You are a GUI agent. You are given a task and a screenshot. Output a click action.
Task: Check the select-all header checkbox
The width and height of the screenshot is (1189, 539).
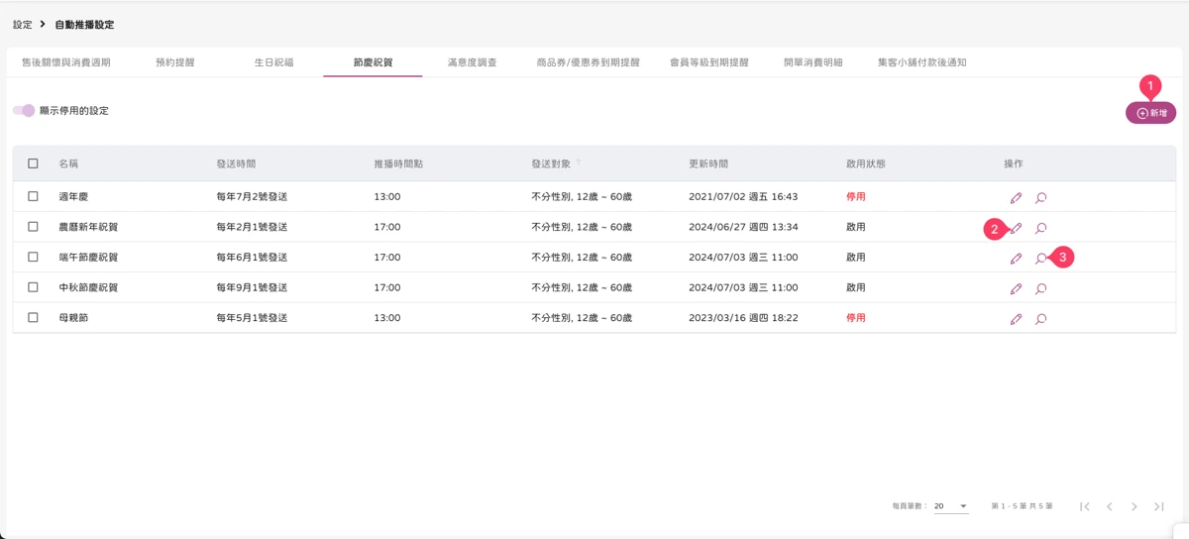[x=33, y=163]
